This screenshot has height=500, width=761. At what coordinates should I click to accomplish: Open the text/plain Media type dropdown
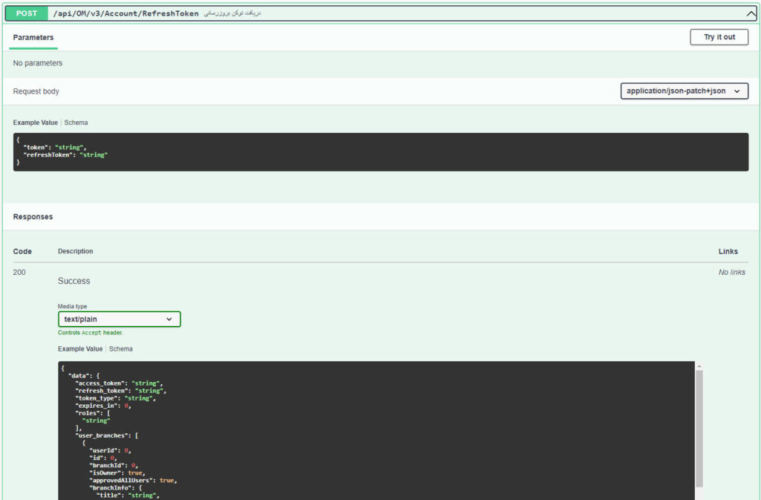coord(119,319)
